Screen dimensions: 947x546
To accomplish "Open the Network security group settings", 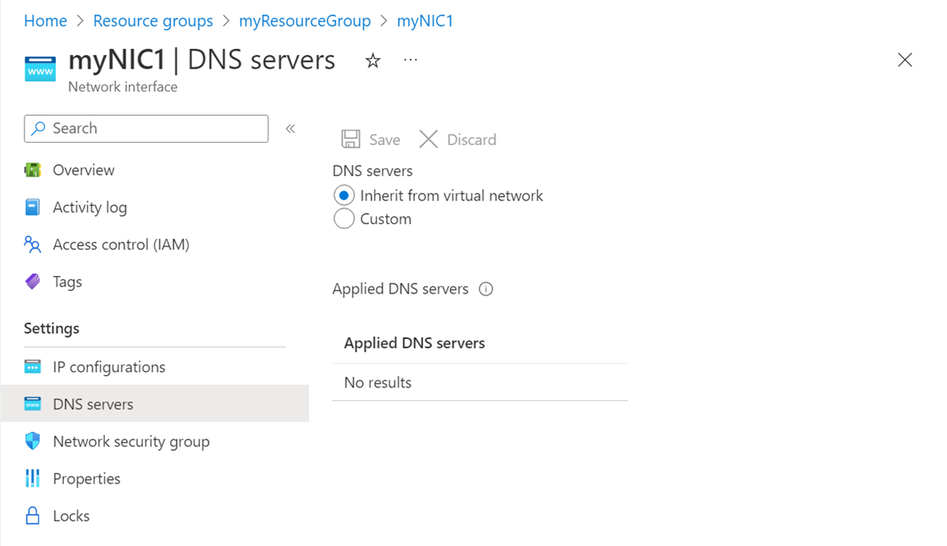I will [x=131, y=441].
